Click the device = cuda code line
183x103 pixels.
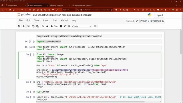[72, 66]
